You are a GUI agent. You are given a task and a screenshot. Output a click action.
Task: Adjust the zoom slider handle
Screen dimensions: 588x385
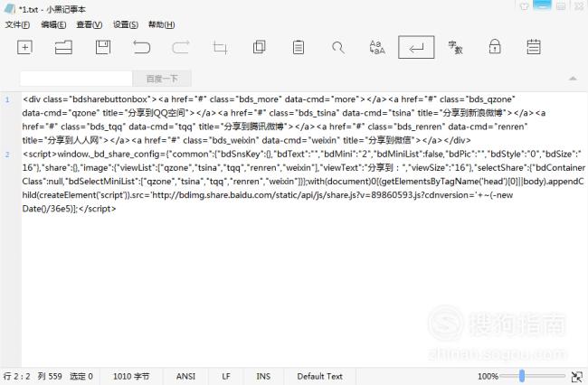522,376
